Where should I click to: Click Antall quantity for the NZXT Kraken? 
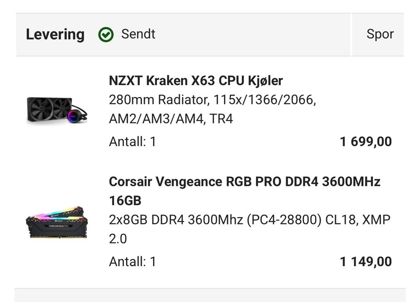(x=132, y=141)
